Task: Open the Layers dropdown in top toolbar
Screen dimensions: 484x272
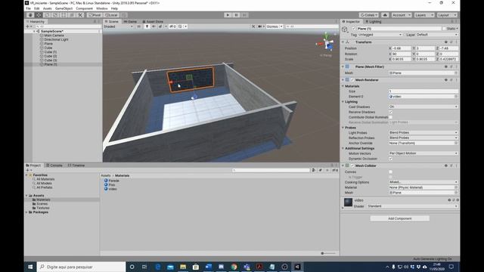Action: (424, 15)
